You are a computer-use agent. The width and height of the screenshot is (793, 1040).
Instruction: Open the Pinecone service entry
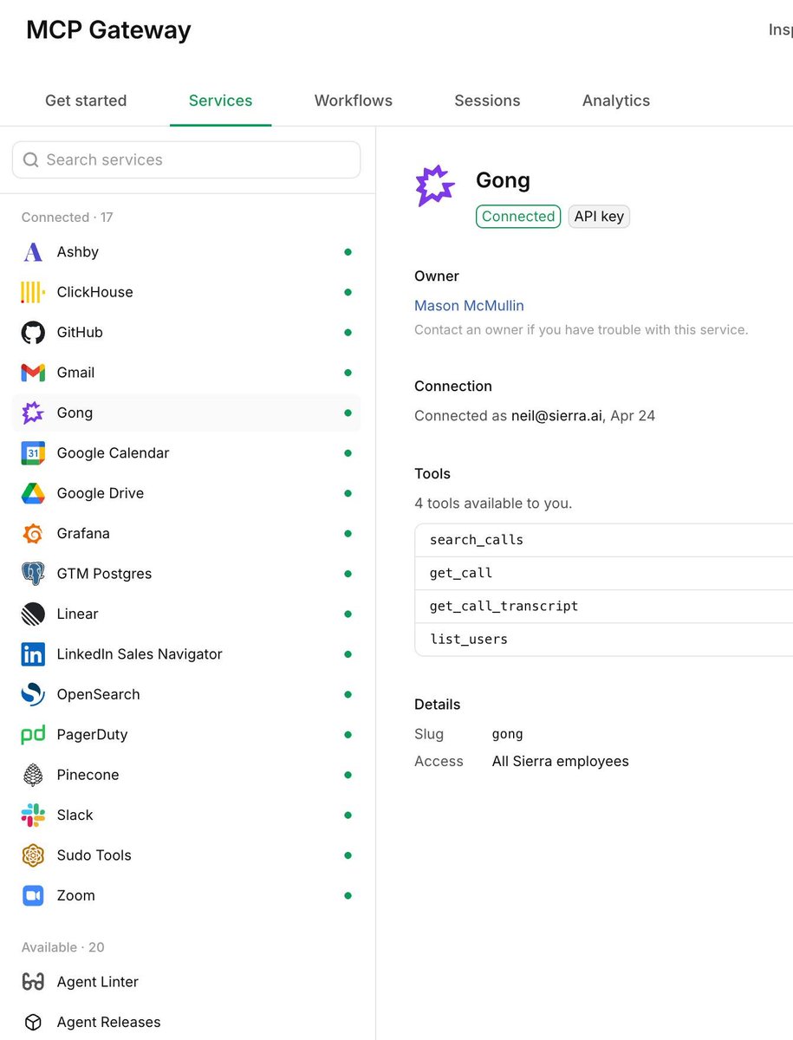(x=186, y=775)
